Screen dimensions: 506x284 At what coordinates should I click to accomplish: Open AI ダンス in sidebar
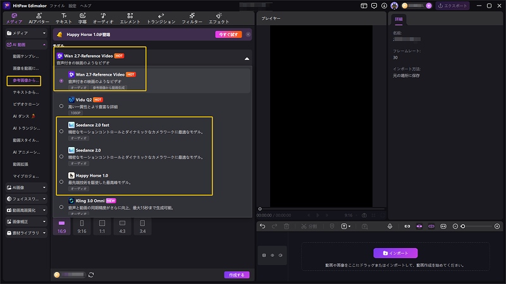pos(24,116)
